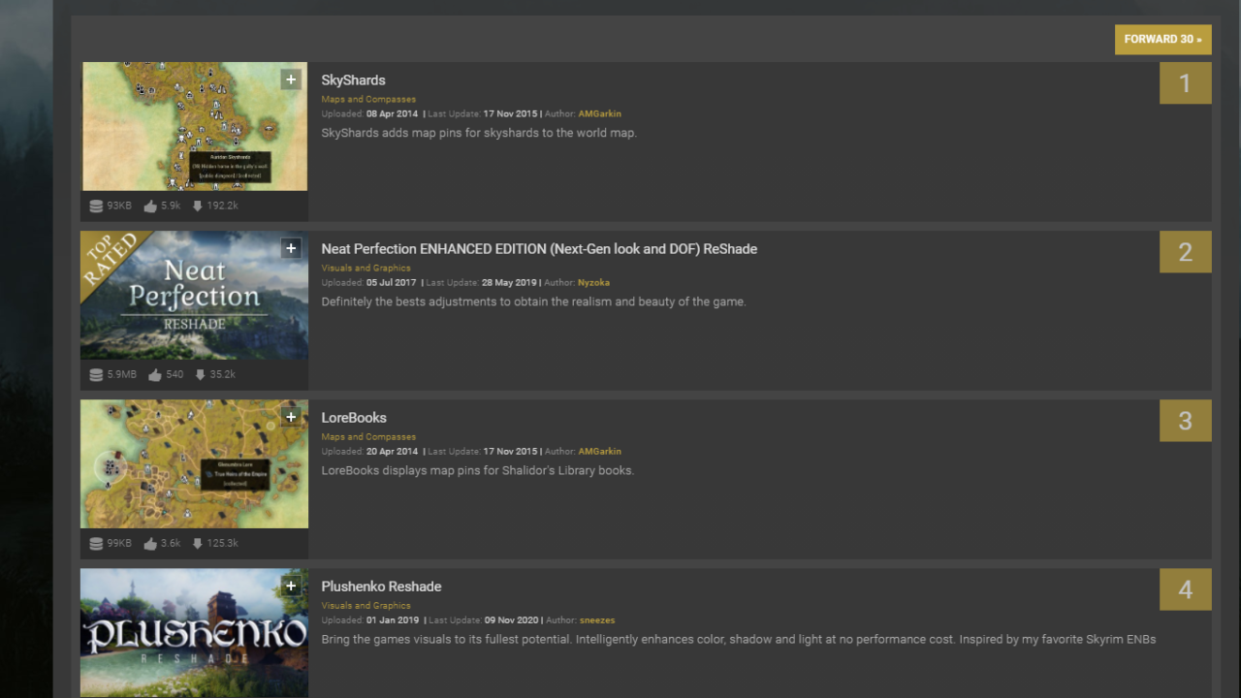Viewport: 1241px width, 698px height.
Task: Click the plus icon on Neat Perfection thumbnail
Action: [291, 248]
